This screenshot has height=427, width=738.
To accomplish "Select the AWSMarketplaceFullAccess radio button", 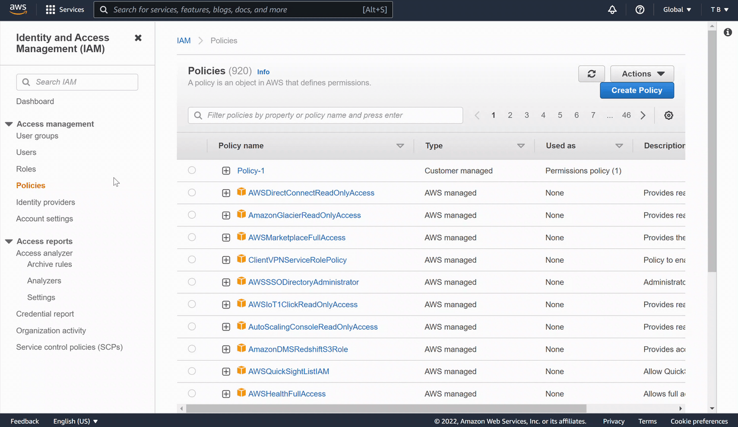I will (x=192, y=237).
